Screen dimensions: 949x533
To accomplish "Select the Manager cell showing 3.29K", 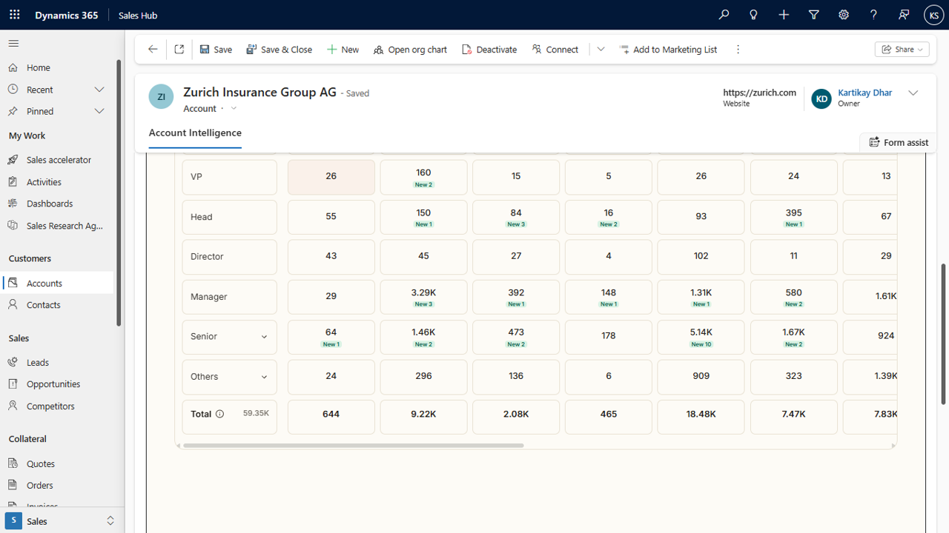I will point(423,297).
